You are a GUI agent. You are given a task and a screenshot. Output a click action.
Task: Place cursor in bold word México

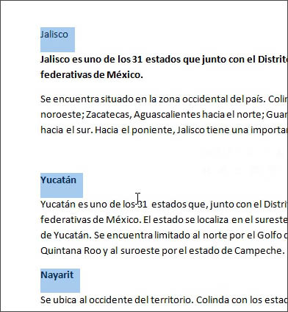(125, 74)
